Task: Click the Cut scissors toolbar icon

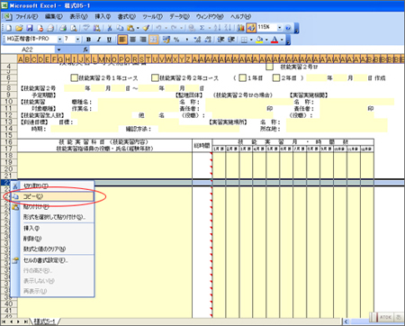Action: [x=110, y=28]
